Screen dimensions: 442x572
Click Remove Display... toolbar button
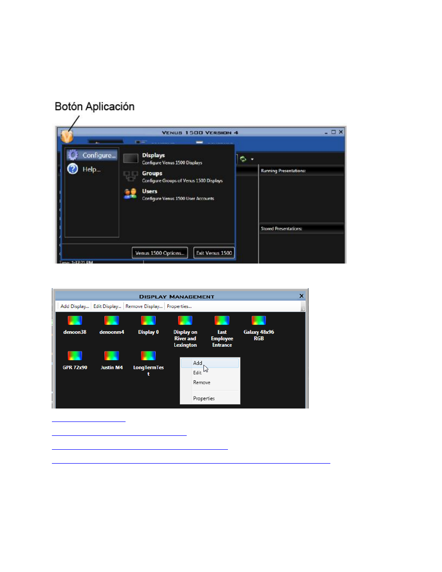[144, 307]
